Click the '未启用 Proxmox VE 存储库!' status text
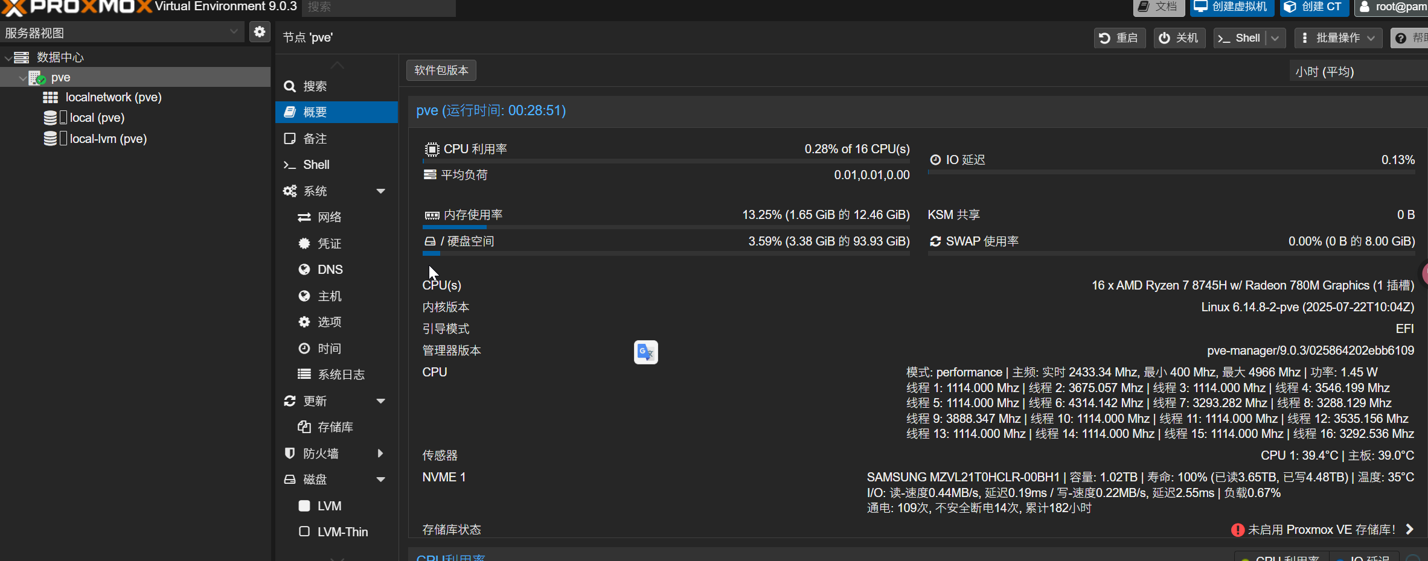Image resolution: width=1428 pixels, height=561 pixels. click(1321, 530)
